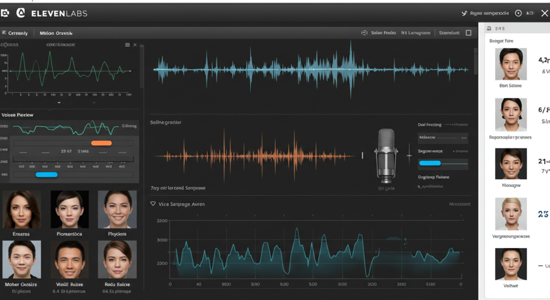Image resolution: width=550 pixels, height=300 pixels.
Task: Click the 'Bnbgel Fôre' heading in the side panel
Action: point(501,41)
